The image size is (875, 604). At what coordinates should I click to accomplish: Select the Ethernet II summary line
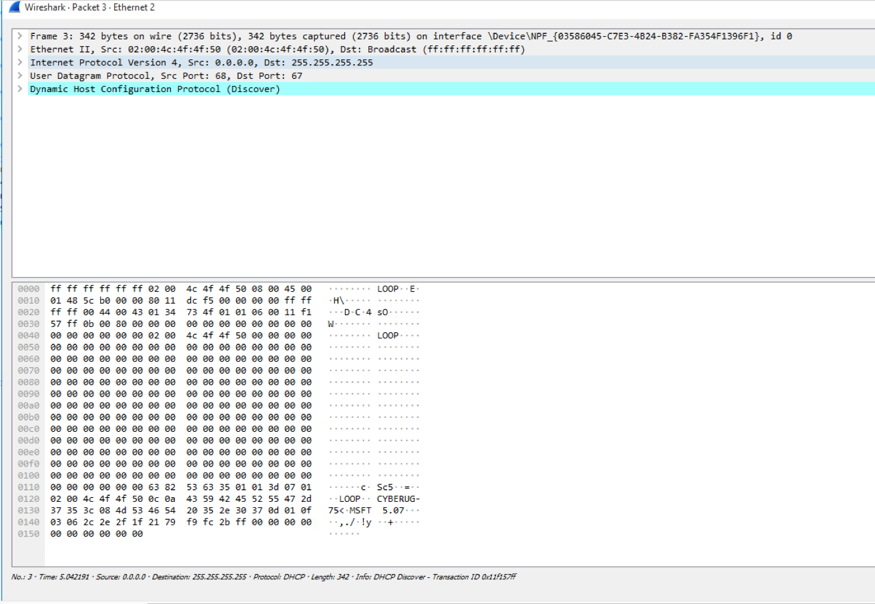(200, 49)
